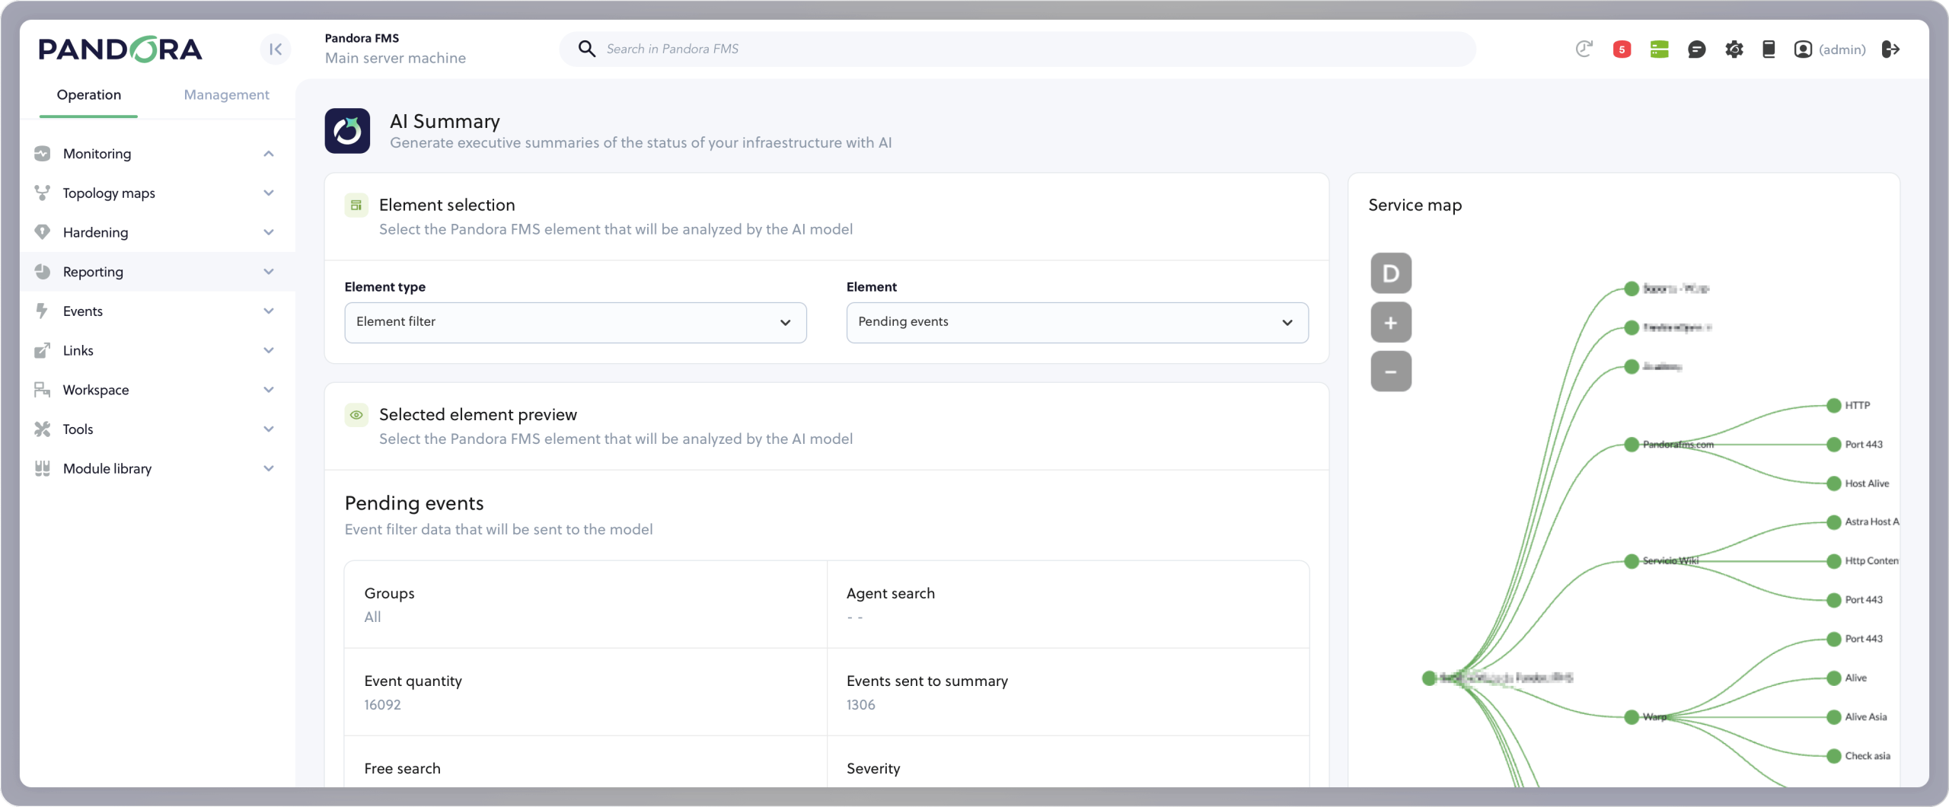Click the Element selection section icon
1949x807 pixels.
click(x=356, y=205)
